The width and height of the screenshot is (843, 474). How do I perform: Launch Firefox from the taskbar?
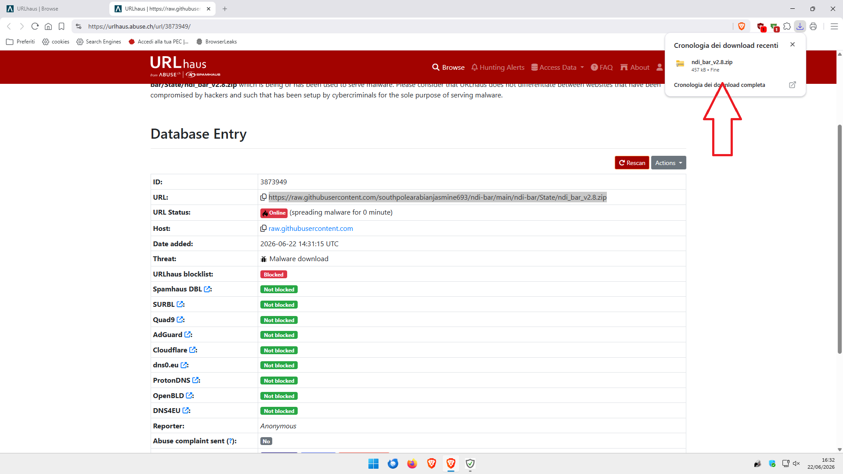click(x=412, y=463)
